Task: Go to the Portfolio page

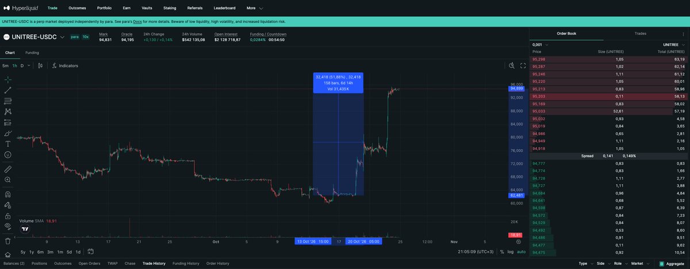Action: 104,9
